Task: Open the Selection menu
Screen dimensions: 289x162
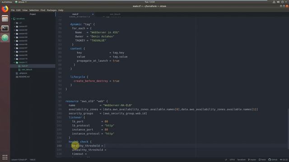Action: pos(34,10)
